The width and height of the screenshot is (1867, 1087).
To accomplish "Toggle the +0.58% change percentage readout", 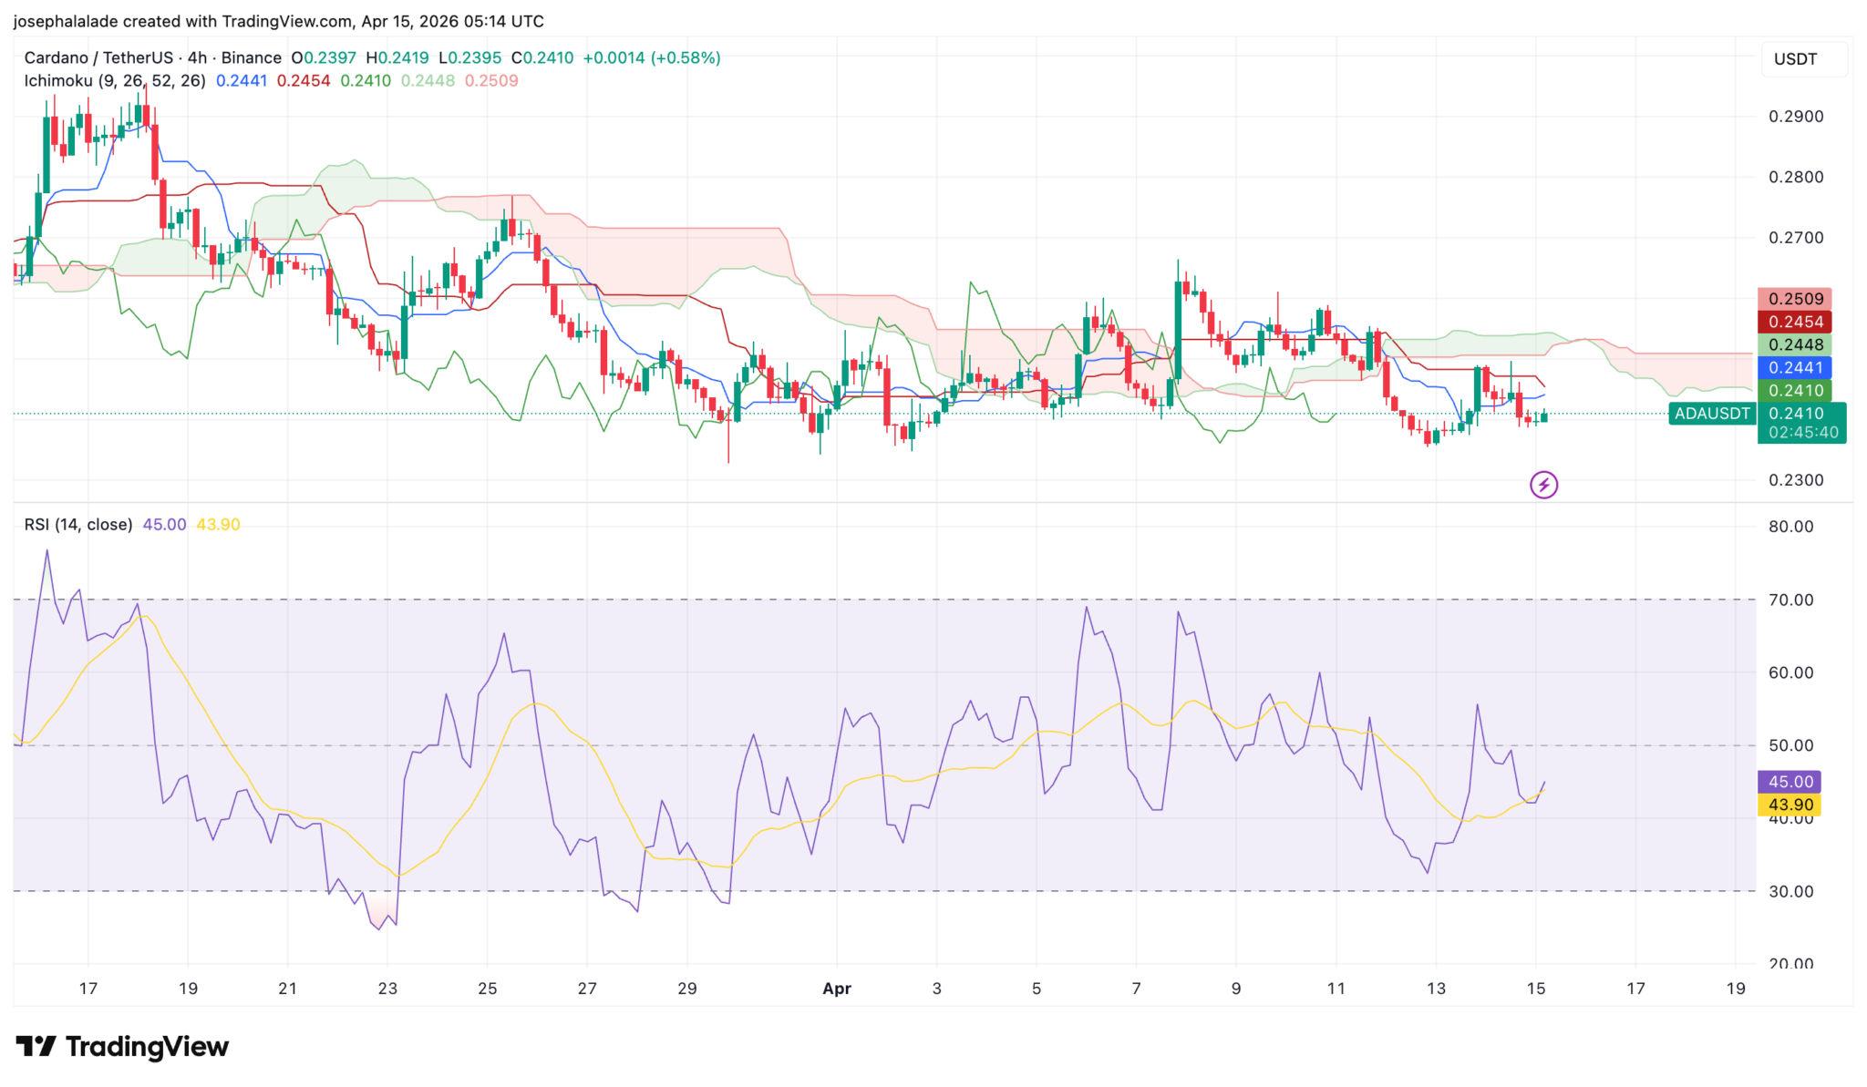I will [x=686, y=57].
